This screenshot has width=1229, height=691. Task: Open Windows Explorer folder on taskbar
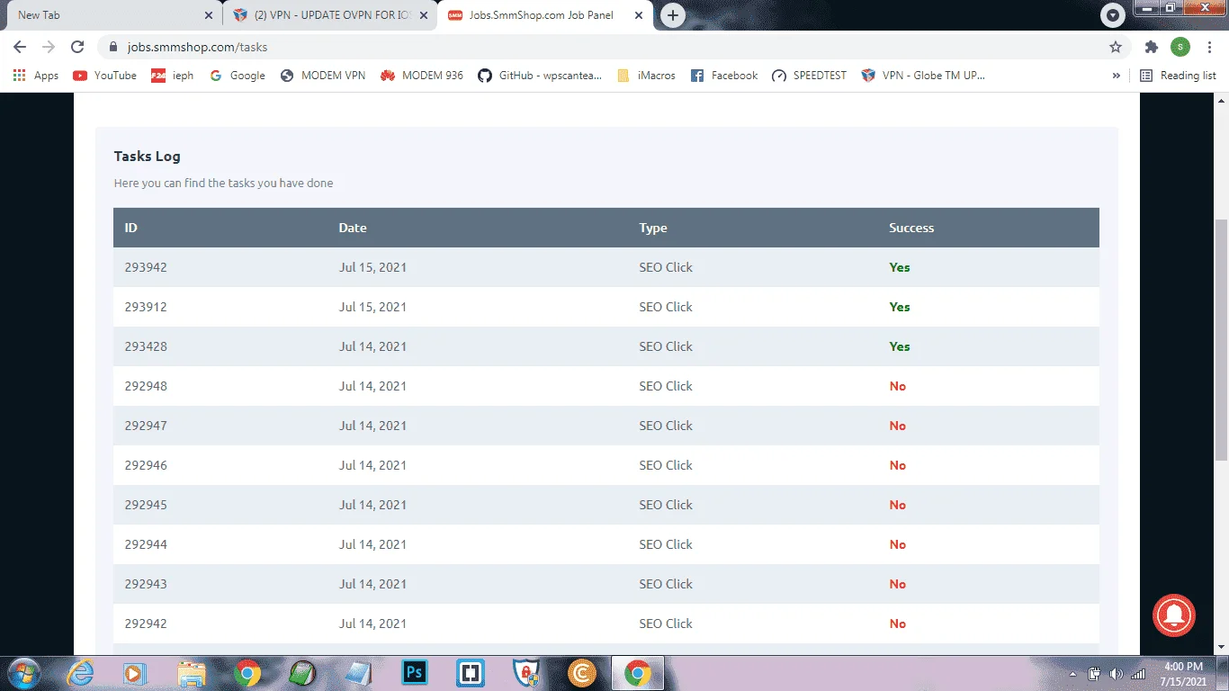point(192,673)
